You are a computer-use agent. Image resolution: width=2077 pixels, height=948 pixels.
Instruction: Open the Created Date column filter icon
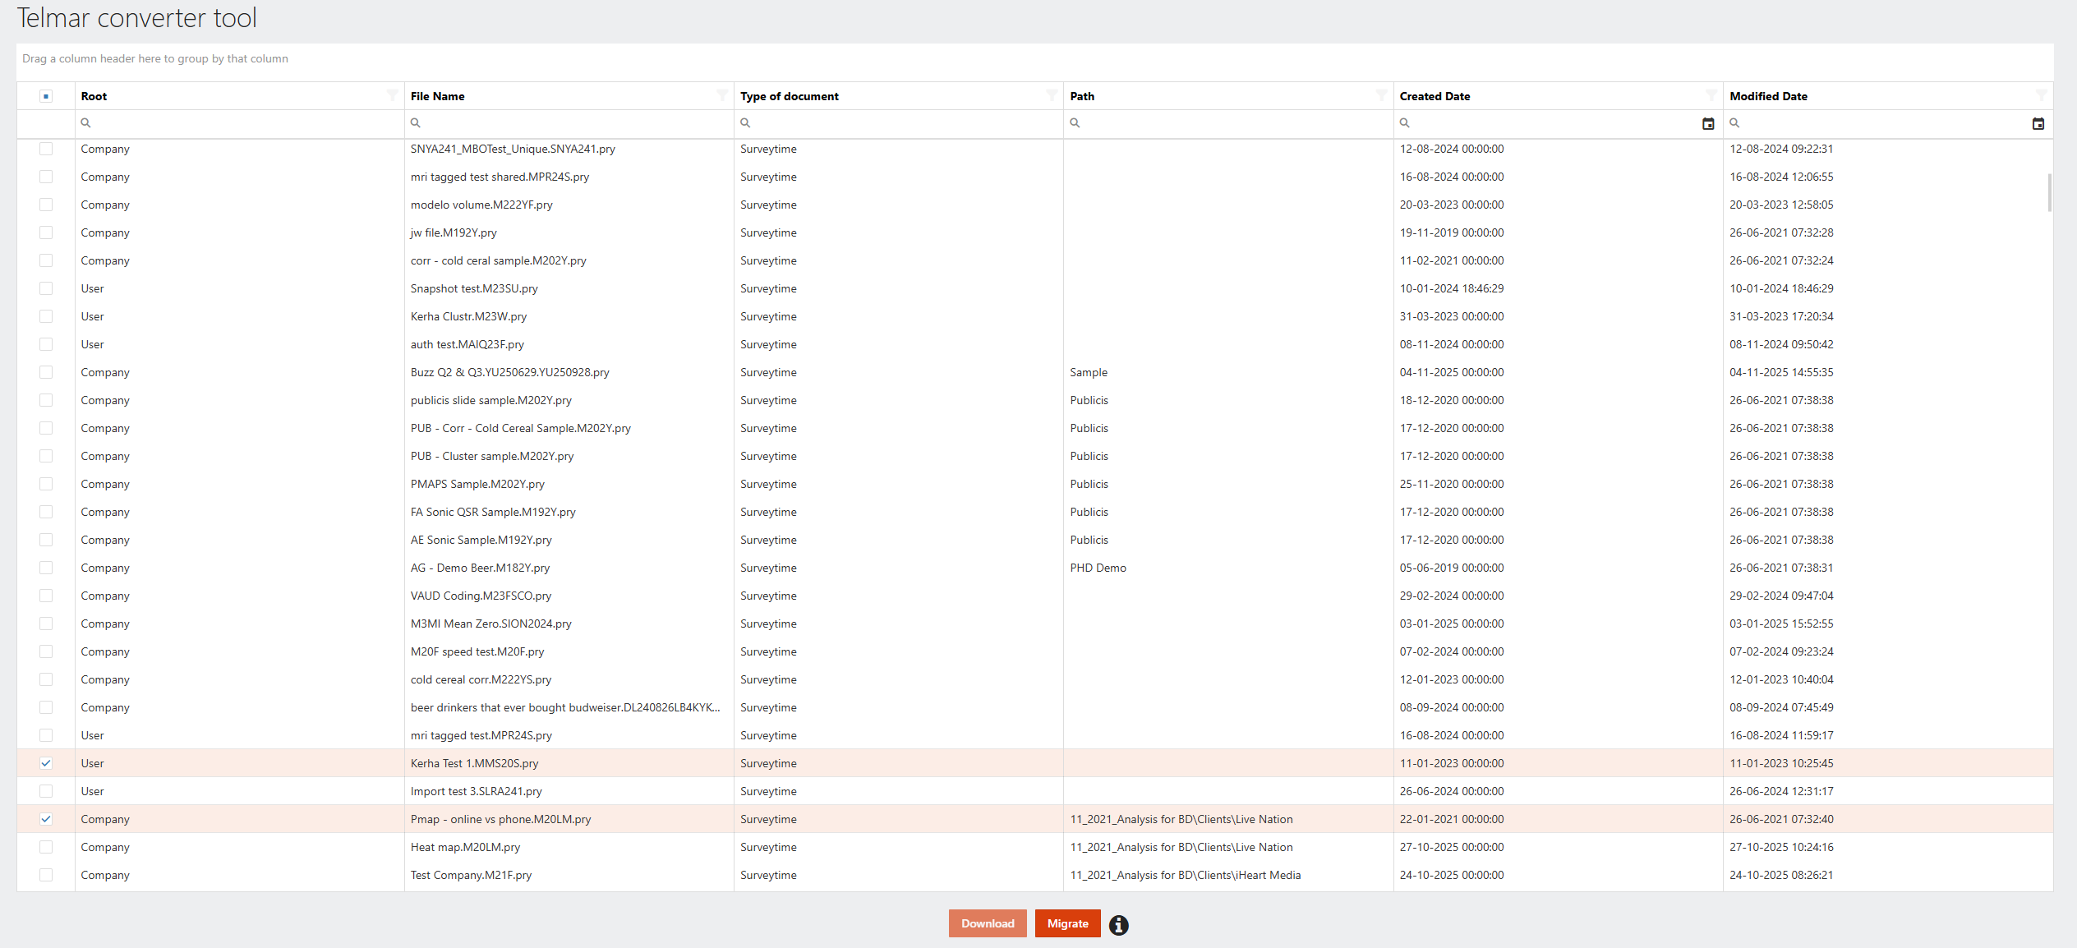pyautogui.click(x=1711, y=95)
